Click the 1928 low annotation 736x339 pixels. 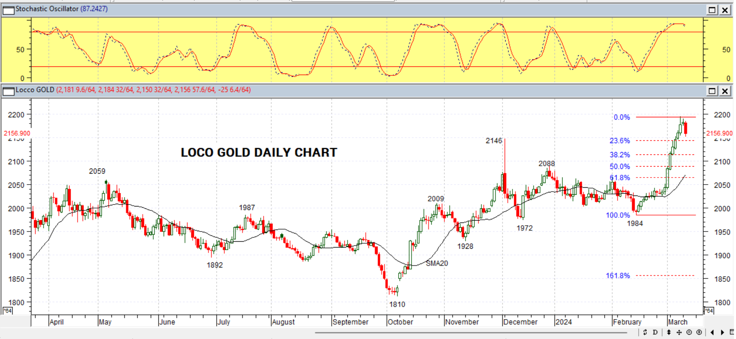click(x=465, y=246)
